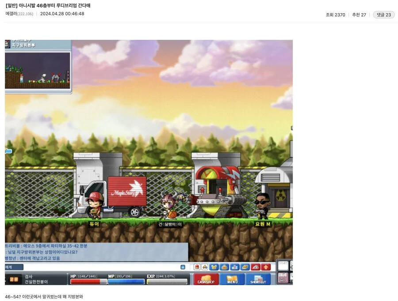Click the red MapleStory delivery truck
This screenshot has width=398, height=301.
click(x=112, y=196)
